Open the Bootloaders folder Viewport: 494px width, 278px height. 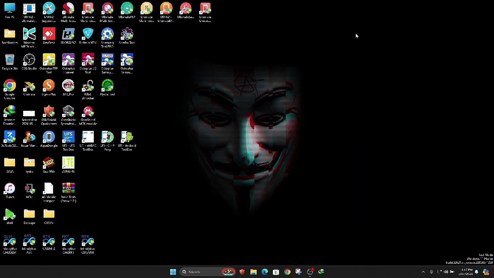click(10, 36)
